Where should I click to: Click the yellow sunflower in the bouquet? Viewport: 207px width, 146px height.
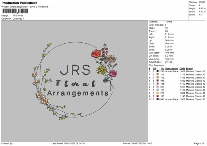click(x=102, y=71)
